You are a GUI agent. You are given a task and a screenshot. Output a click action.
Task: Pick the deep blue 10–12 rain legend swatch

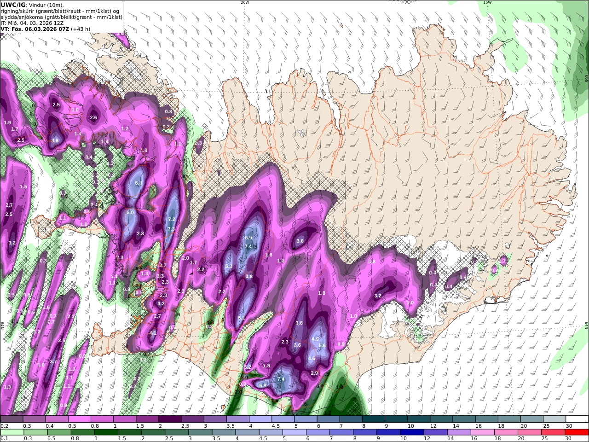(x=412, y=432)
